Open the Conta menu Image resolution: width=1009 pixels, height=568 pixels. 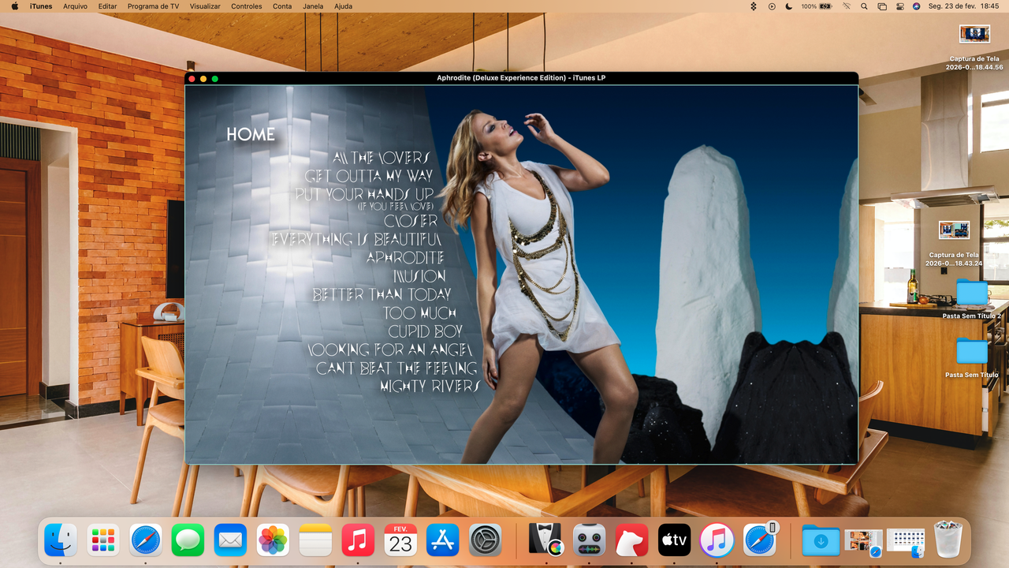coord(282,6)
